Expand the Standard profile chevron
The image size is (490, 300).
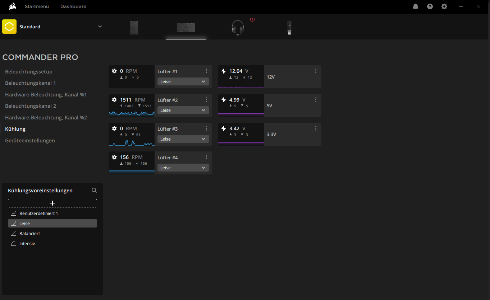pyautogui.click(x=100, y=27)
